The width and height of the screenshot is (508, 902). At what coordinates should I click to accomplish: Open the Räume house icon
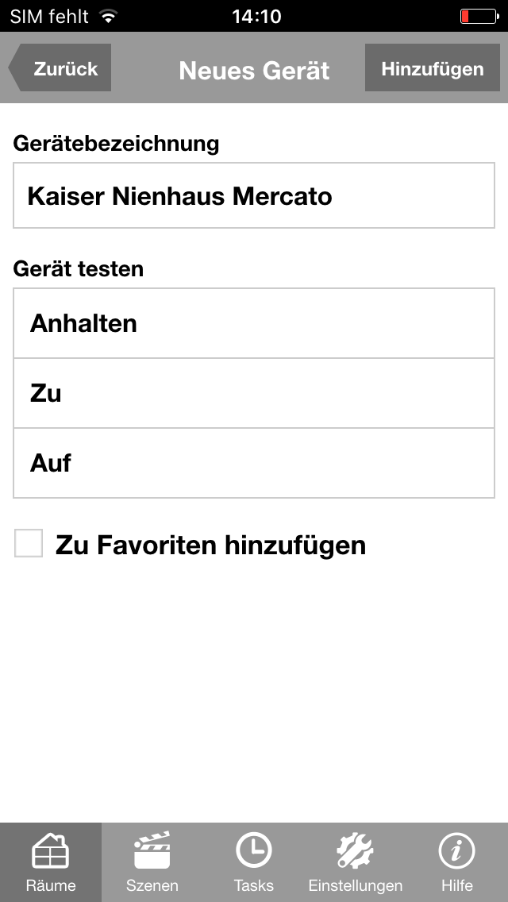[51, 851]
